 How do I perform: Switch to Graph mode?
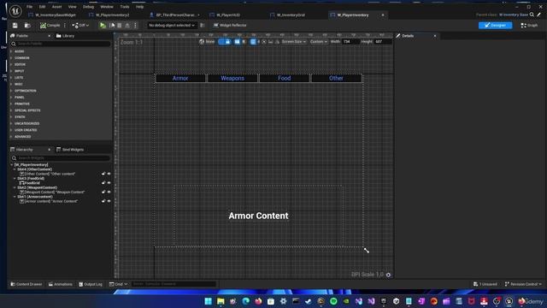point(529,25)
